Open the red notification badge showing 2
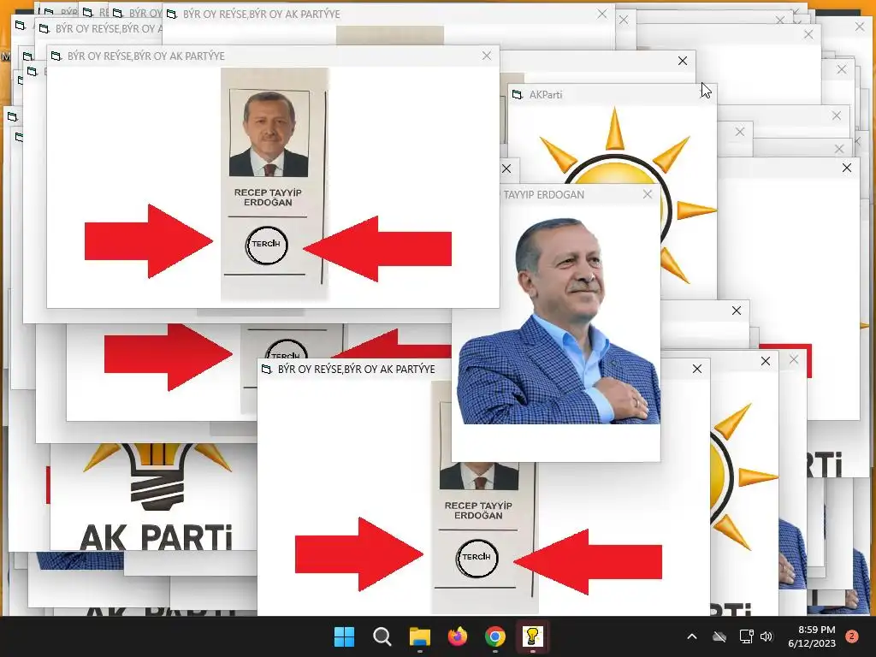 coord(852,636)
